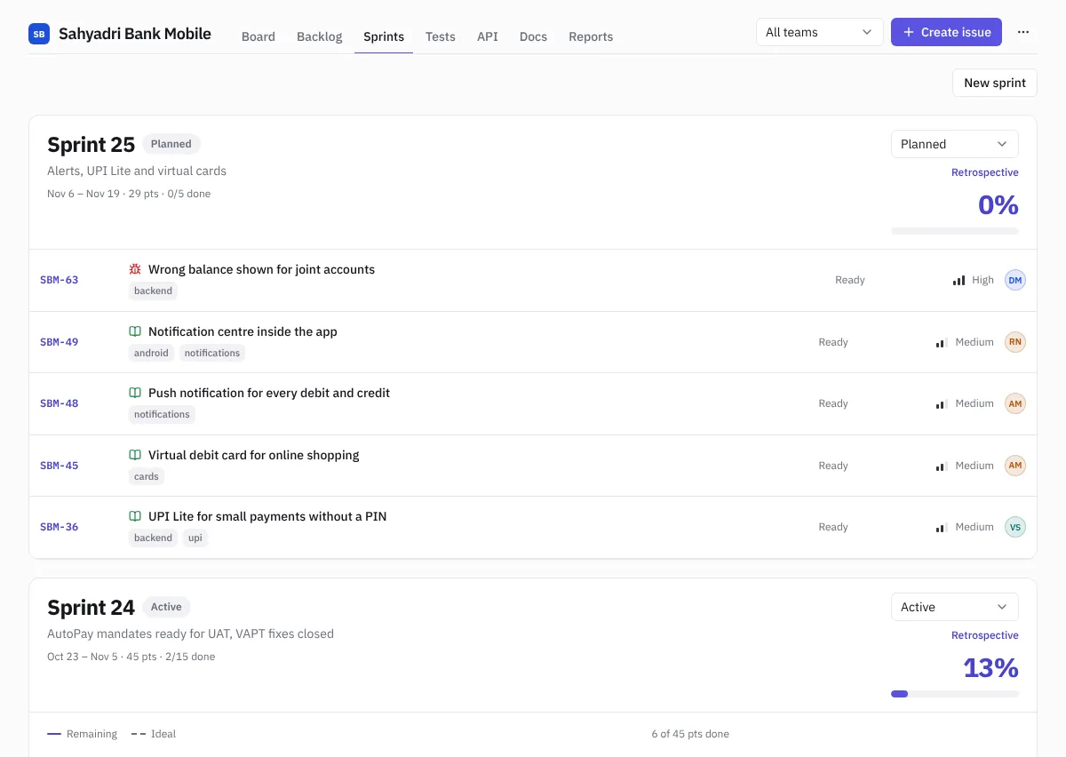Change Sprint 24 status from Active dropdown
This screenshot has height=757, width=1066.
pos(955,607)
